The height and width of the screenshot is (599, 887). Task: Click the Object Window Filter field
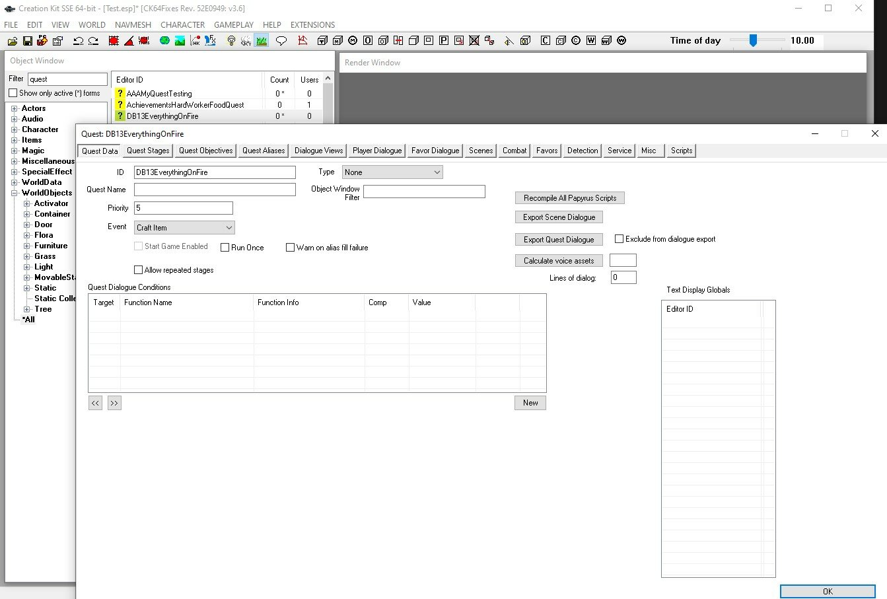[424, 192]
